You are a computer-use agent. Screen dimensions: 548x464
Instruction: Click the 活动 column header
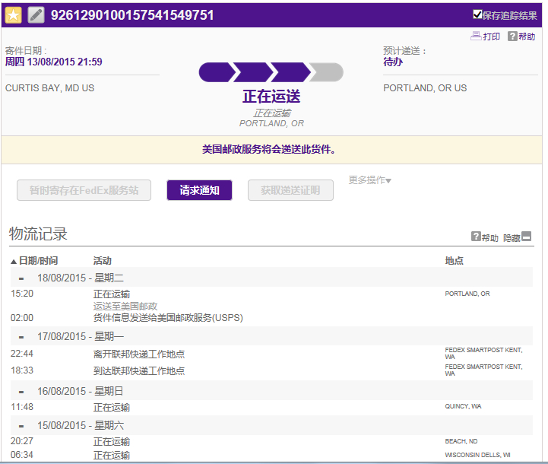[x=102, y=261]
